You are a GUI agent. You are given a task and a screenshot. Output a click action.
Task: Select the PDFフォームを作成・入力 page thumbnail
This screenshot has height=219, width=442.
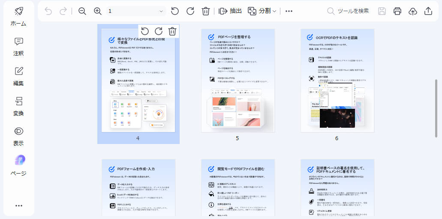click(138, 188)
